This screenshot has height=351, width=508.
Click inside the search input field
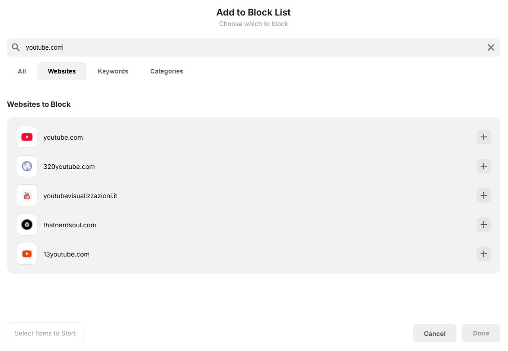pos(183,47)
